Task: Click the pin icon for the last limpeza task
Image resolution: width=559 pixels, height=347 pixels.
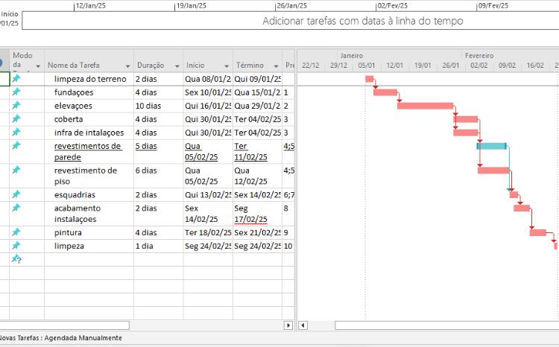Action: 16,245
